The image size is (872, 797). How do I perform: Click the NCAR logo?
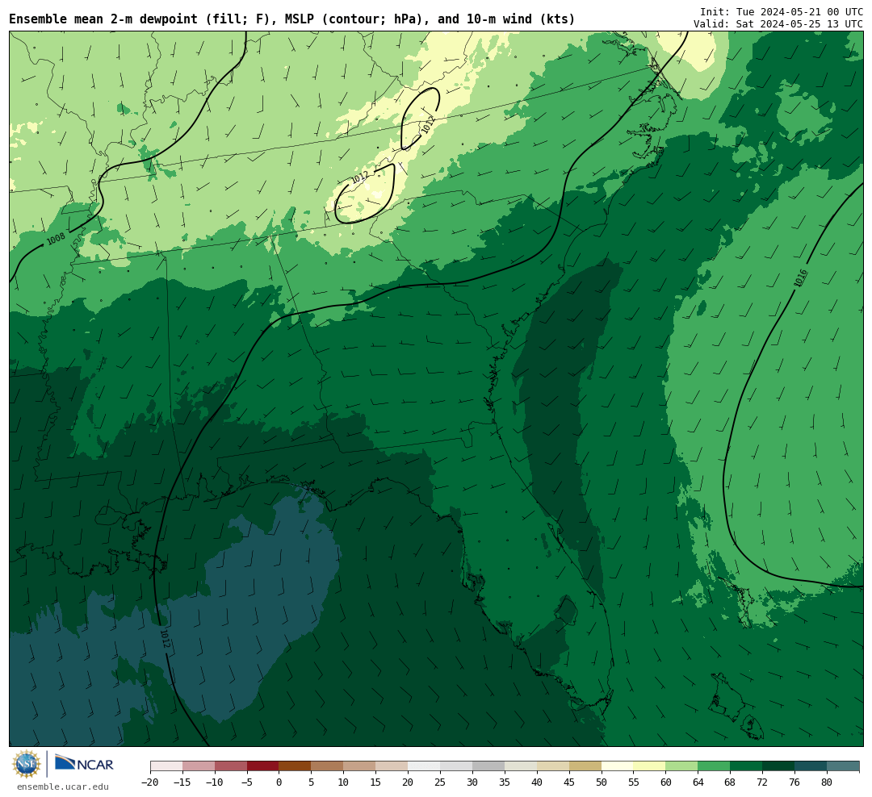[84, 763]
